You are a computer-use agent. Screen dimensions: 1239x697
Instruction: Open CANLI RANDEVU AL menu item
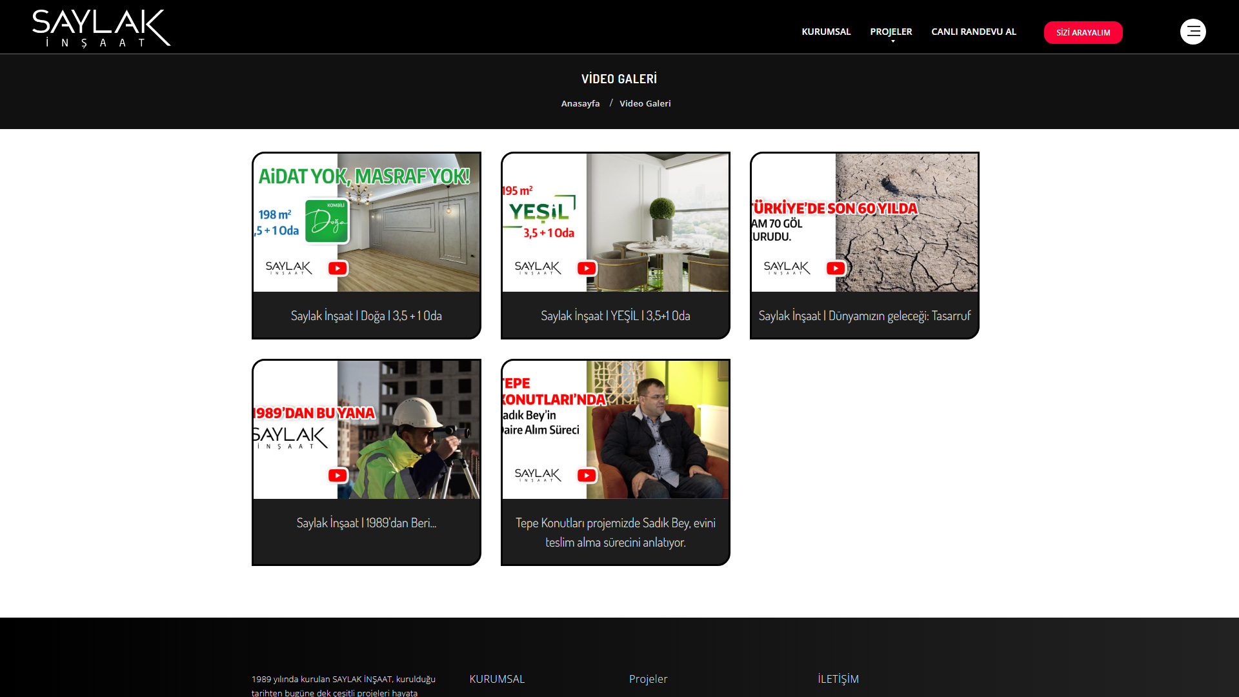point(973,32)
